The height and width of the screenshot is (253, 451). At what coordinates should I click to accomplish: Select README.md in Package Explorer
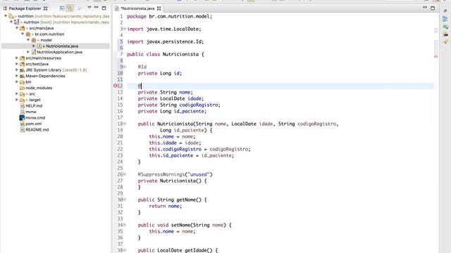click(37, 129)
